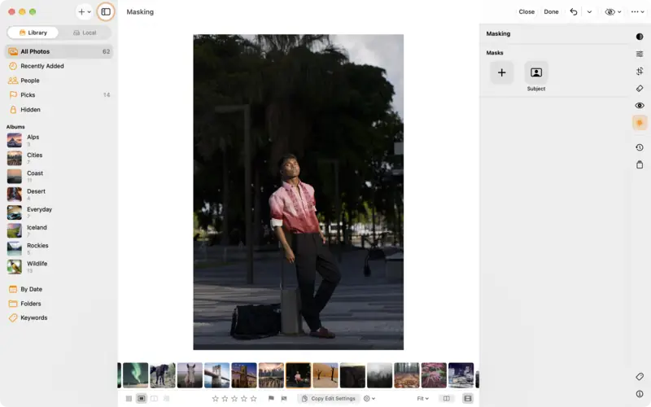Screen dimensions: 651x407
Task: Click the settings gear in bottom bar
Action: [367, 398]
